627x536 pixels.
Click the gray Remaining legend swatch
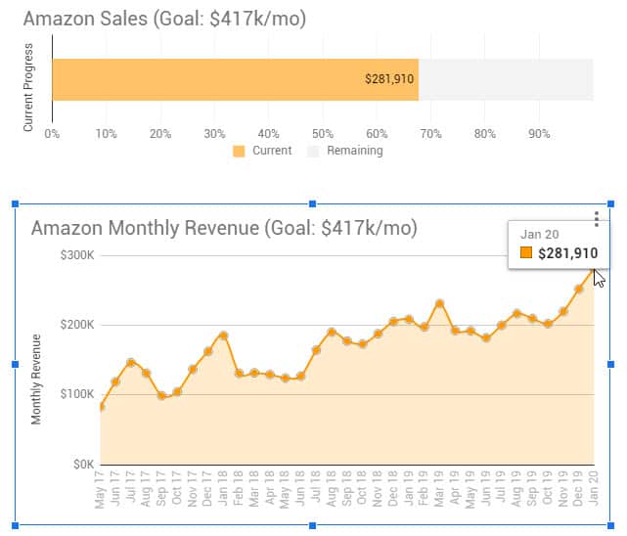pos(314,152)
